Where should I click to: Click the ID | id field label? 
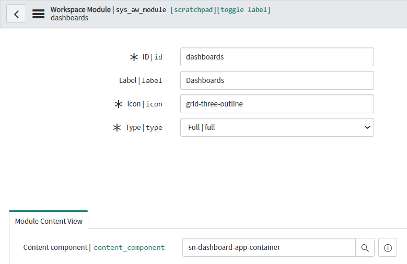tap(153, 57)
